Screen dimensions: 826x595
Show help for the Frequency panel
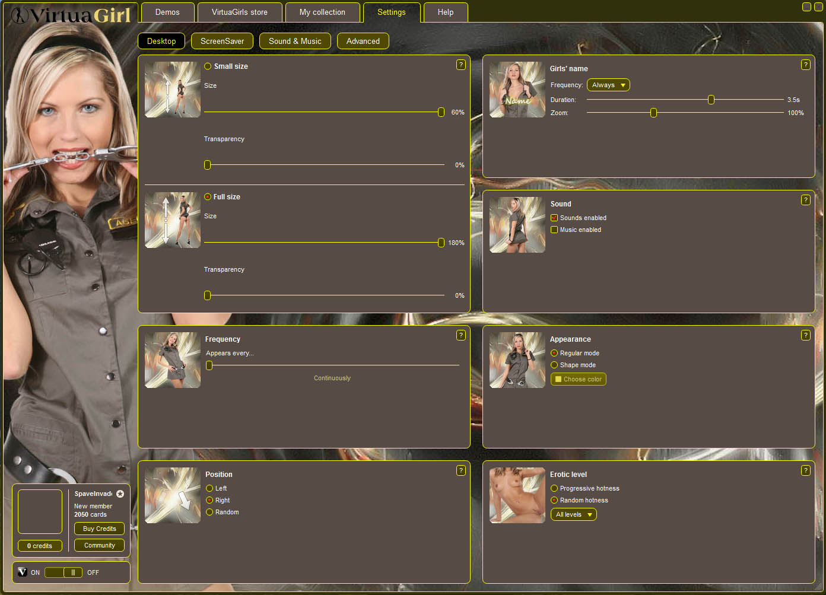[x=460, y=335]
